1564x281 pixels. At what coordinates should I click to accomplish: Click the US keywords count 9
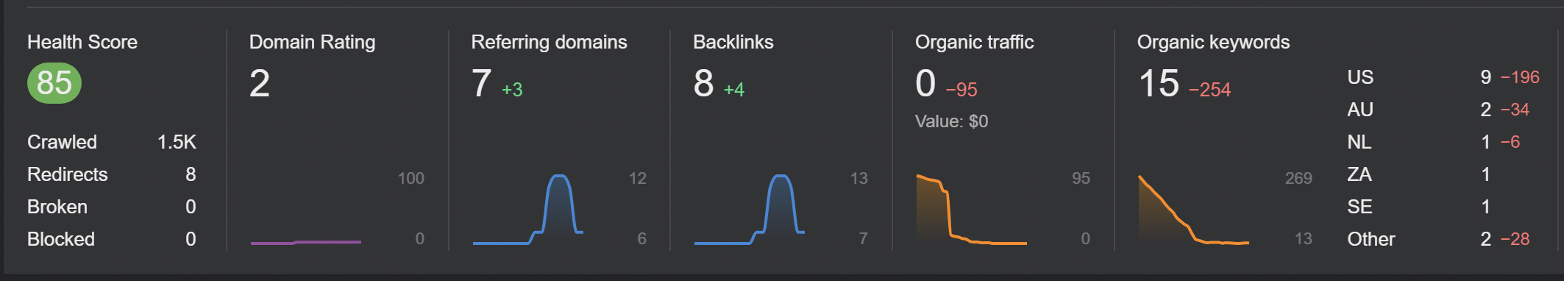[1486, 77]
